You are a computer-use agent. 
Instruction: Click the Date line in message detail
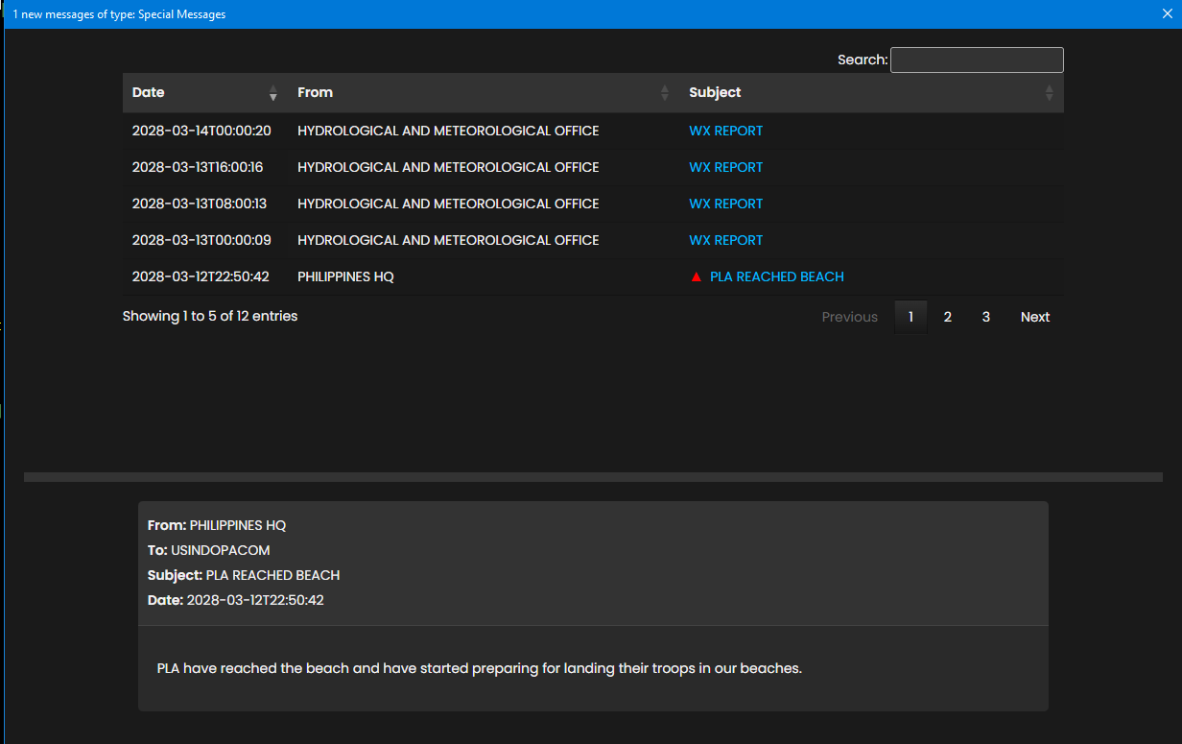pos(236,600)
